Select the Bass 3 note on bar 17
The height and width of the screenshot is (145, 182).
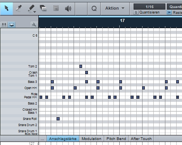coord(120,82)
